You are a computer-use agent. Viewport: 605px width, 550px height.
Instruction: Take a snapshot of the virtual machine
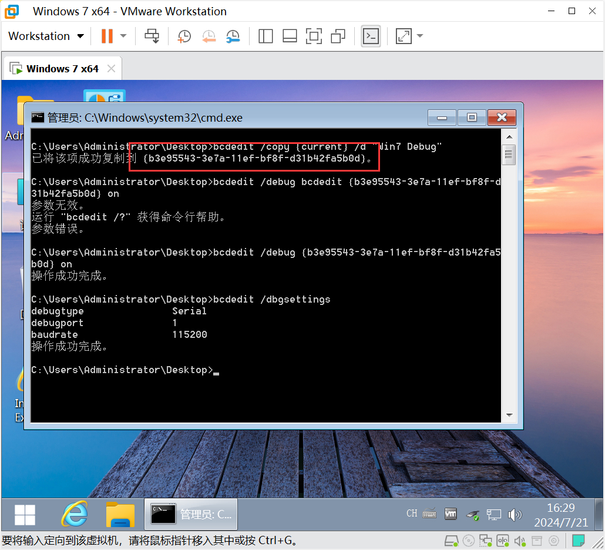(x=184, y=36)
